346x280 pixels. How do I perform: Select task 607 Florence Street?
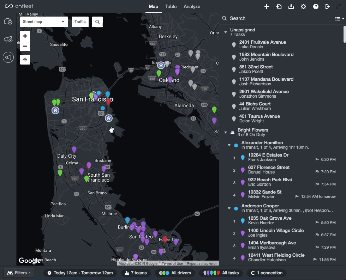pos(285,170)
